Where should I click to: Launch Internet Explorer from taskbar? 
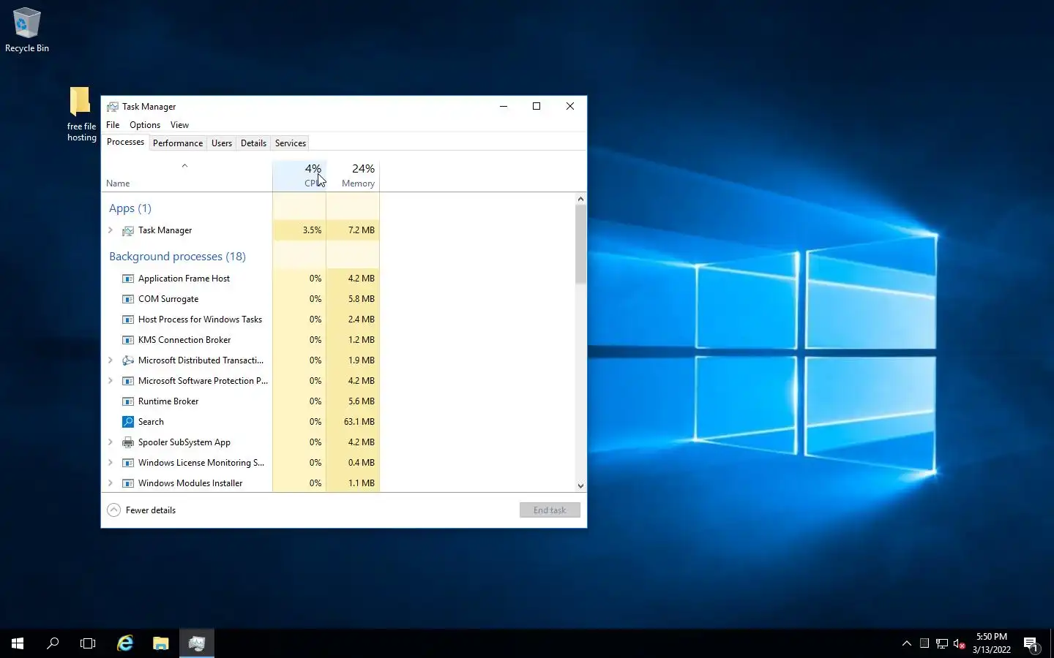[125, 643]
